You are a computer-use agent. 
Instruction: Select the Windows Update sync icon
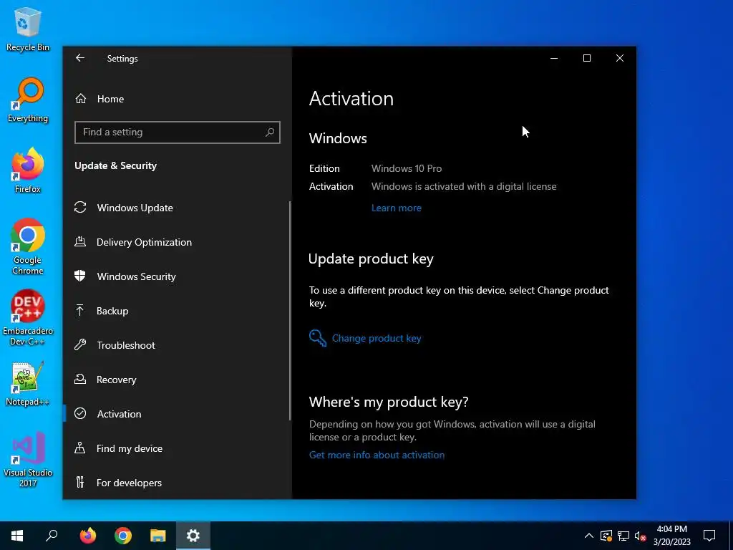pyautogui.click(x=80, y=207)
